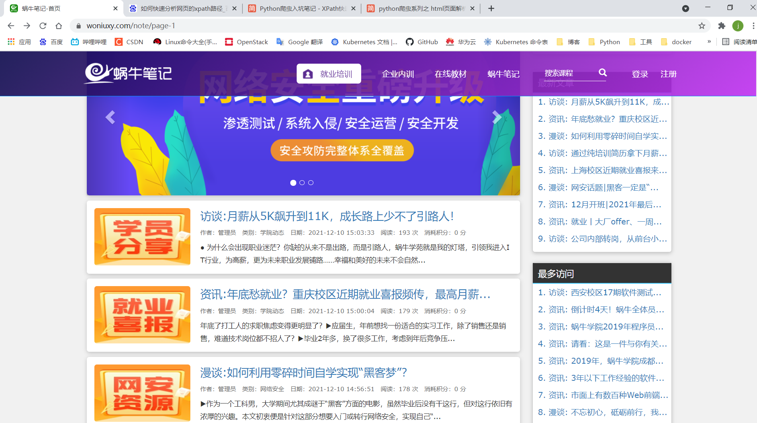Close the 蜗牛笔记-首页 tab
The height and width of the screenshot is (423, 757).
[115, 8]
